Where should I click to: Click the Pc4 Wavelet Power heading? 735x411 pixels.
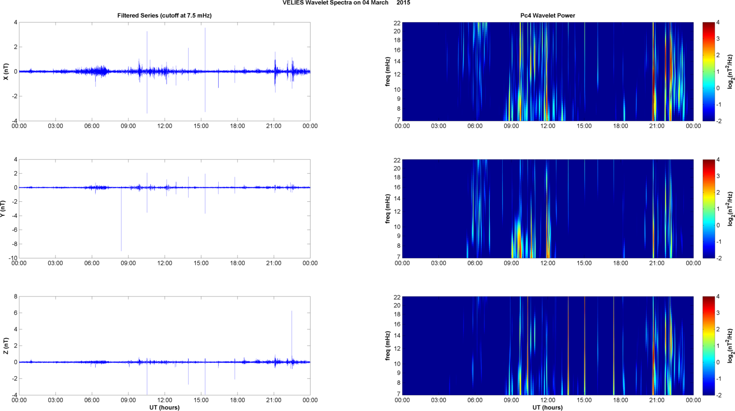pyautogui.click(x=548, y=15)
